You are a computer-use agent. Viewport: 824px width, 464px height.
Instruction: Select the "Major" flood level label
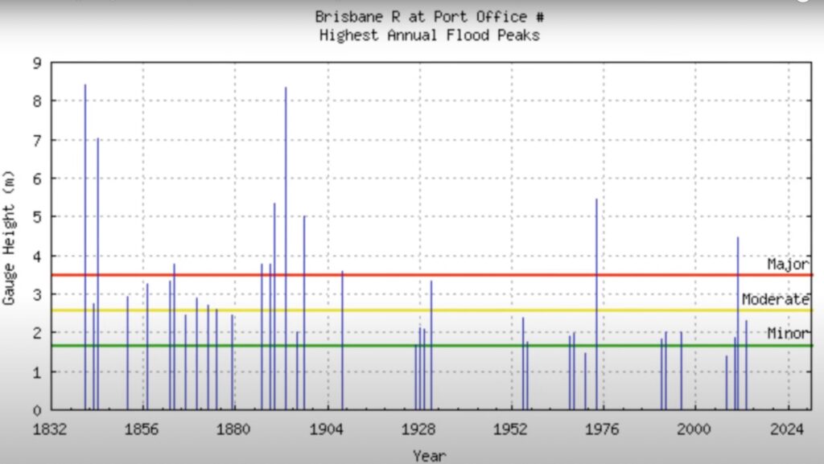point(788,264)
